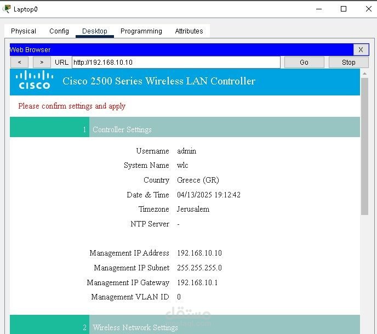The width and height of the screenshot is (377, 334).
Task: Switch to the Attributes tab
Action: coord(189,31)
